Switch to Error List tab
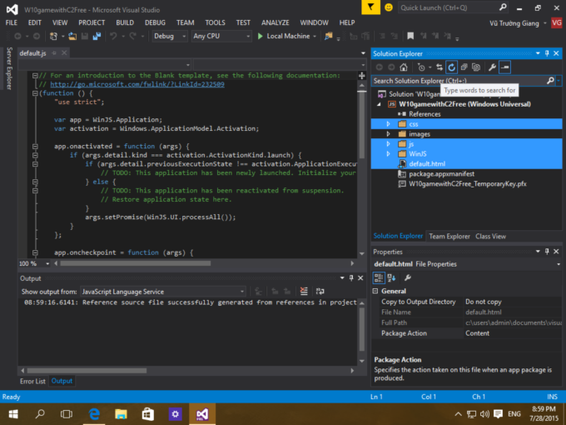566x425 pixels. 32,382
